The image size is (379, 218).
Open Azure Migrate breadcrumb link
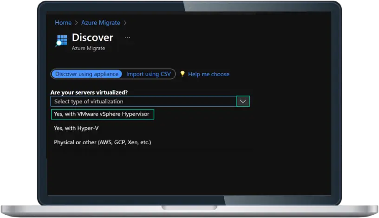click(x=100, y=23)
